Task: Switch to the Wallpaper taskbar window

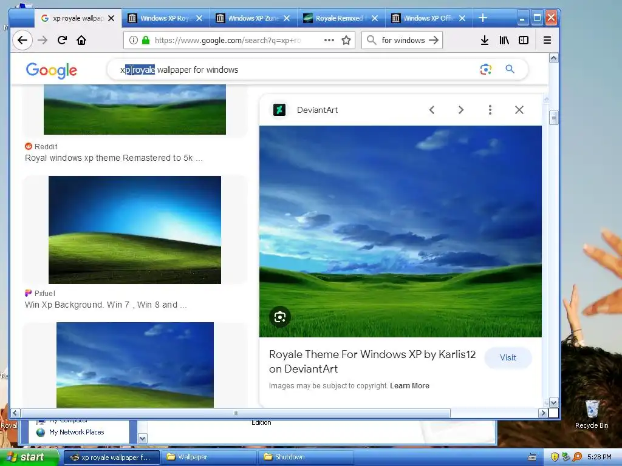Action: 208,458
